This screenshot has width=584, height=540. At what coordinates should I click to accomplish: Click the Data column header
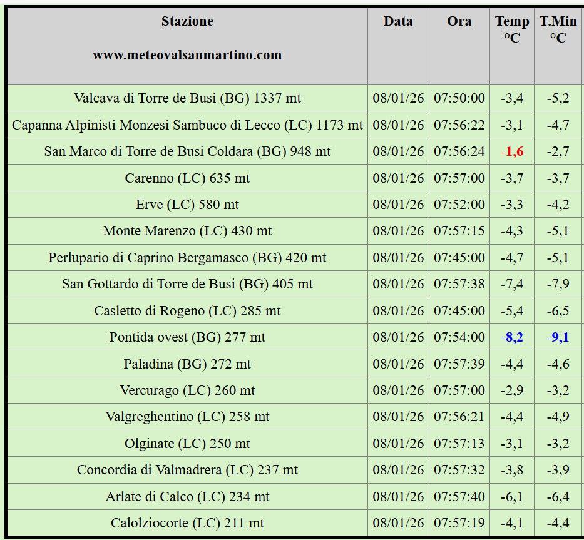tap(398, 21)
